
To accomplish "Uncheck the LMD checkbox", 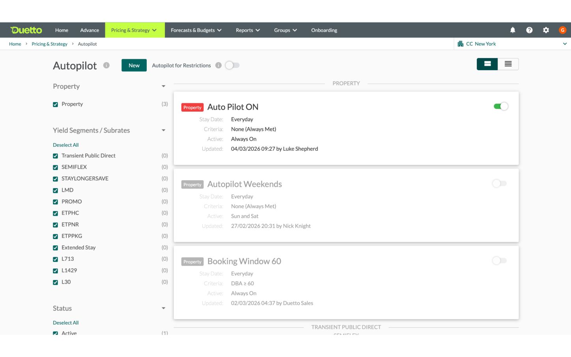I will click(56, 191).
